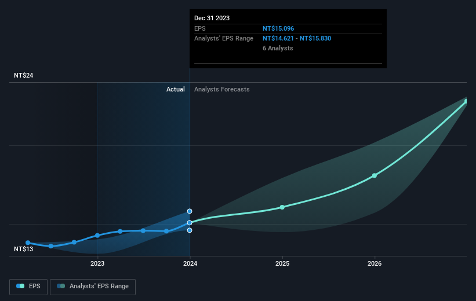This screenshot has width=476, height=301.
Task: Click the Analysts' EPS Range legend color icon
Action: tap(61, 286)
